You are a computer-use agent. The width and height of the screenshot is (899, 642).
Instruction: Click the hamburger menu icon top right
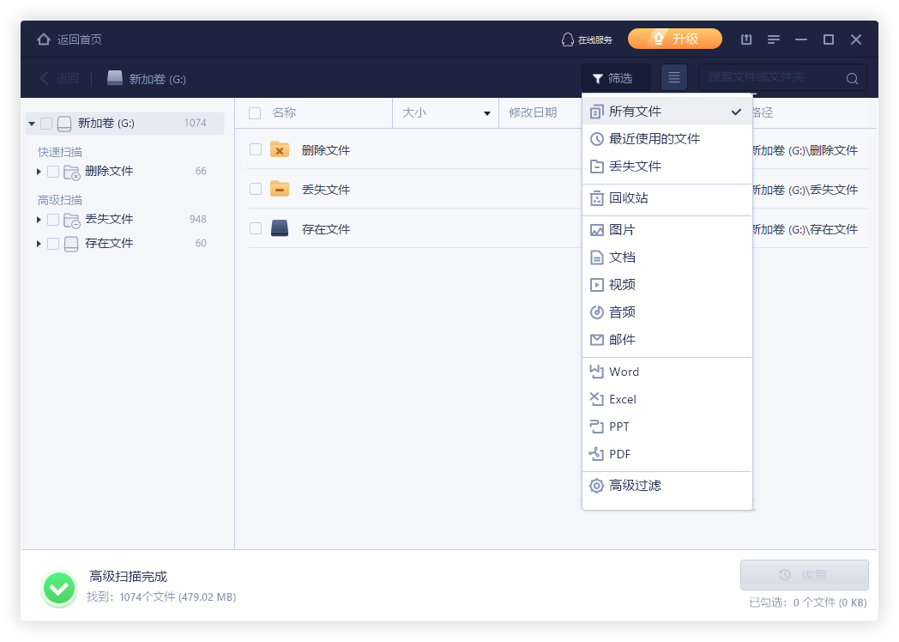(773, 39)
